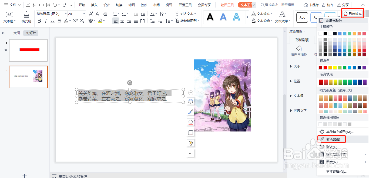Image resolution: width=369 pixels, height=178 pixels.
Task: Apply subscript X₂ formatting
Action: click(82, 21)
